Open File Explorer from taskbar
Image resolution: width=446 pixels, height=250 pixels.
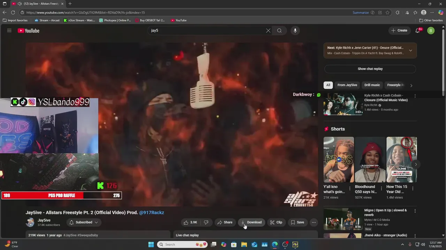(x=244, y=244)
